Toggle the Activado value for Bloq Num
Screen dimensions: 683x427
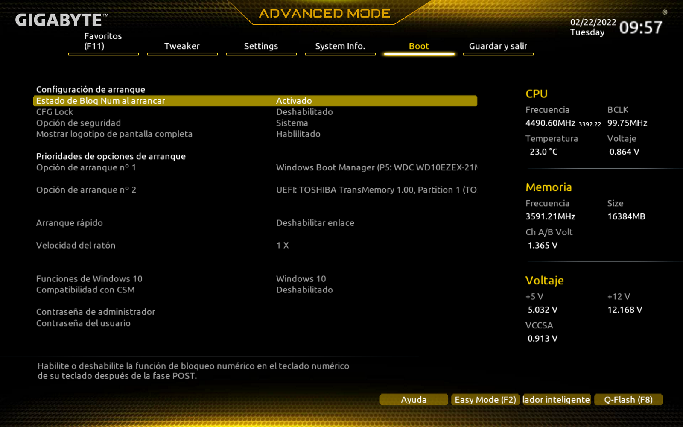(x=294, y=101)
